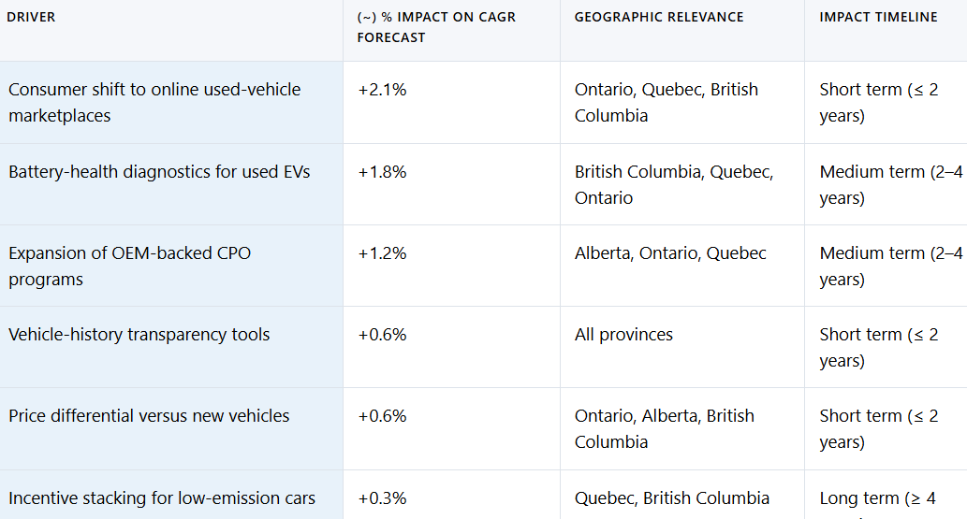Click the +1.2% impact value

point(382,253)
